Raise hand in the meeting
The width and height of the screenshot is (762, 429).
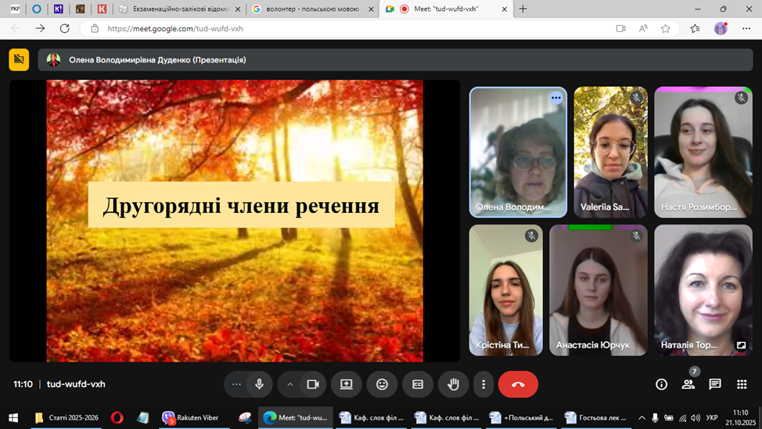click(x=453, y=384)
